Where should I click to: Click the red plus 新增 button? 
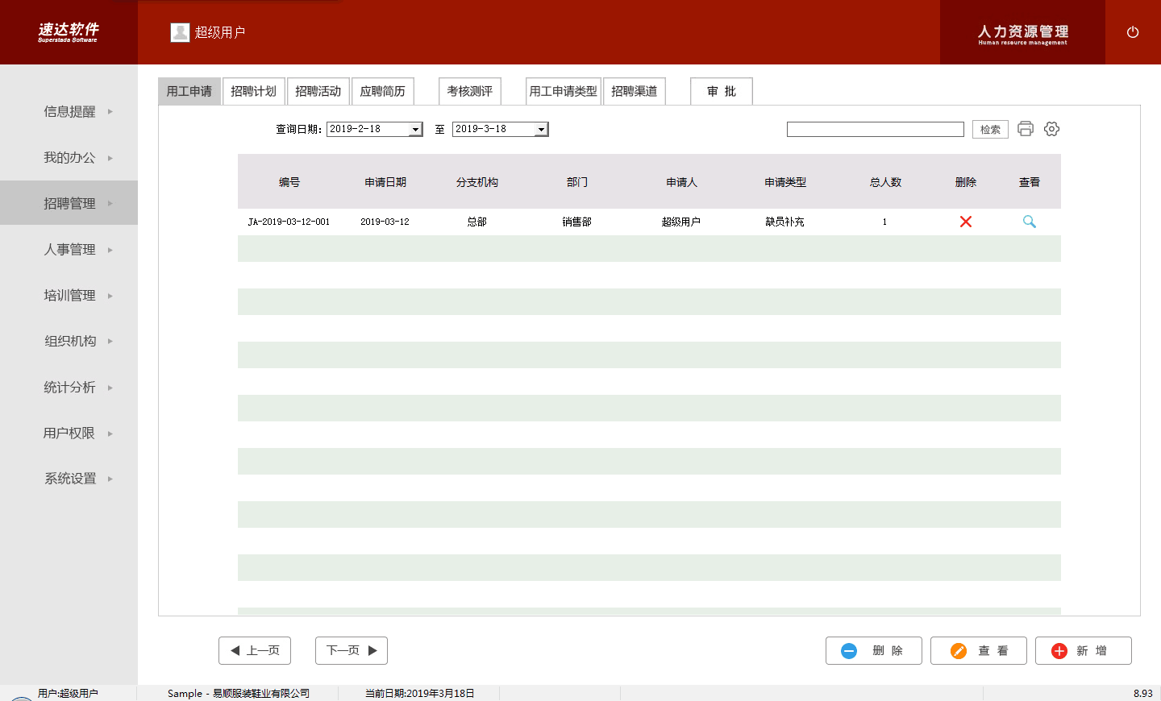[x=1083, y=650]
